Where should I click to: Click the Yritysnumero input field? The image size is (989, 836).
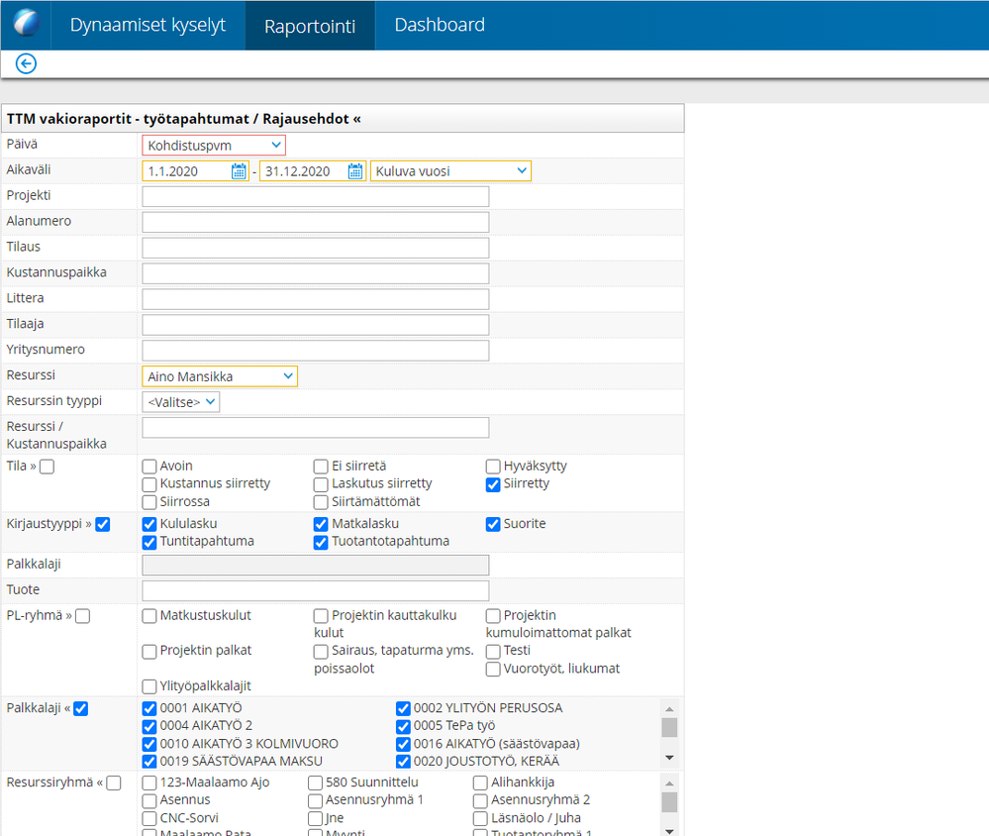click(x=316, y=351)
